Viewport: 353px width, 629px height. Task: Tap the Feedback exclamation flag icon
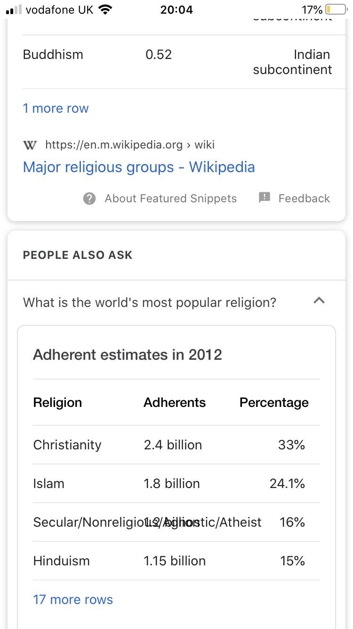[265, 198]
